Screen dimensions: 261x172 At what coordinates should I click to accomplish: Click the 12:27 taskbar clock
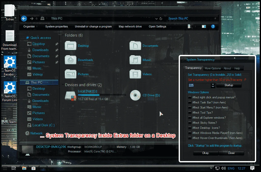241,168
